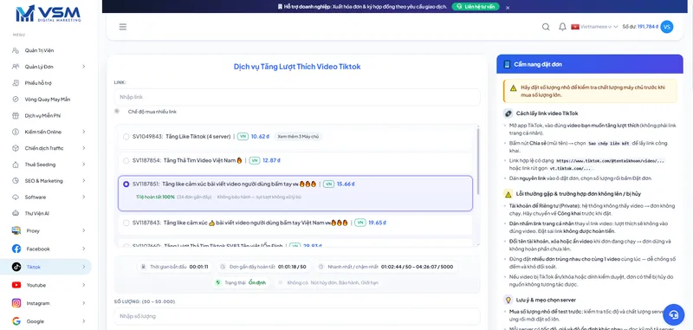Open Quản Trị Viên menu item
The width and height of the screenshot is (693, 330).
coord(46,50)
